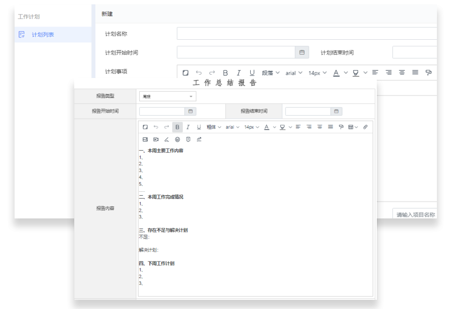Align right in the 计划事项 toolbar
Viewport: 451px width, 309px height.
click(x=388, y=72)
